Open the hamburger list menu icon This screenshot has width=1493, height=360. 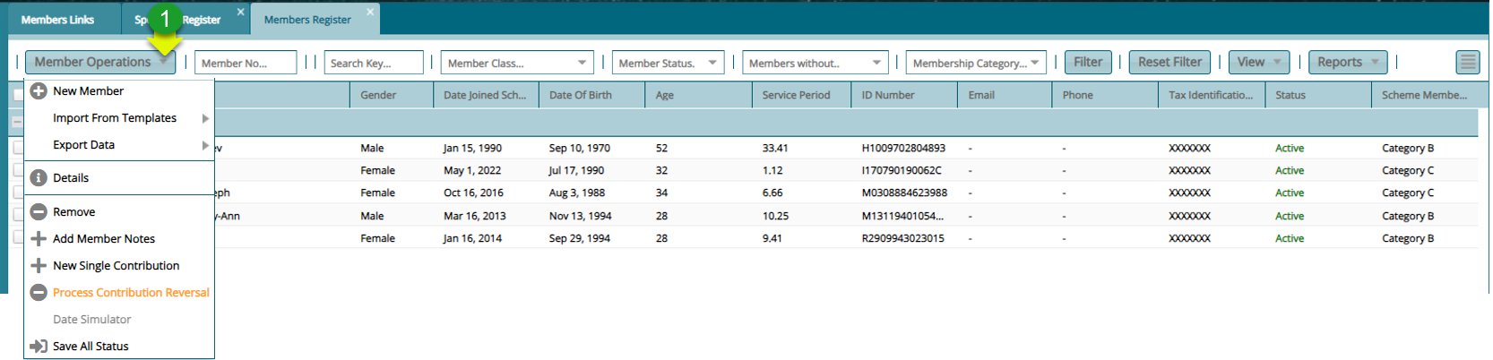point(1468,62)
